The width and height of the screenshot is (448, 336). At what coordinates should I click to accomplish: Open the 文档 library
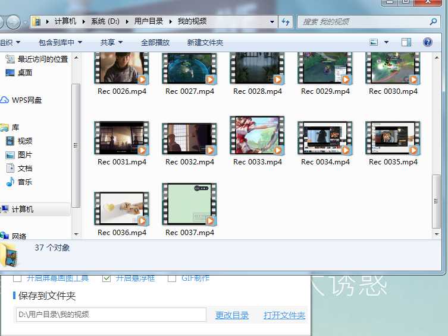click(25, 169)
